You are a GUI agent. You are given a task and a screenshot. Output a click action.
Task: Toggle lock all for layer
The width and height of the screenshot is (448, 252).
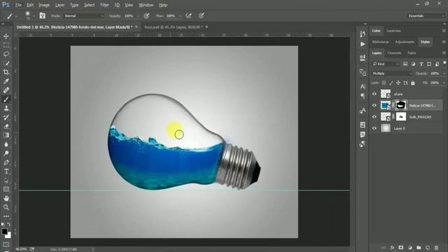tap(413, 83)
